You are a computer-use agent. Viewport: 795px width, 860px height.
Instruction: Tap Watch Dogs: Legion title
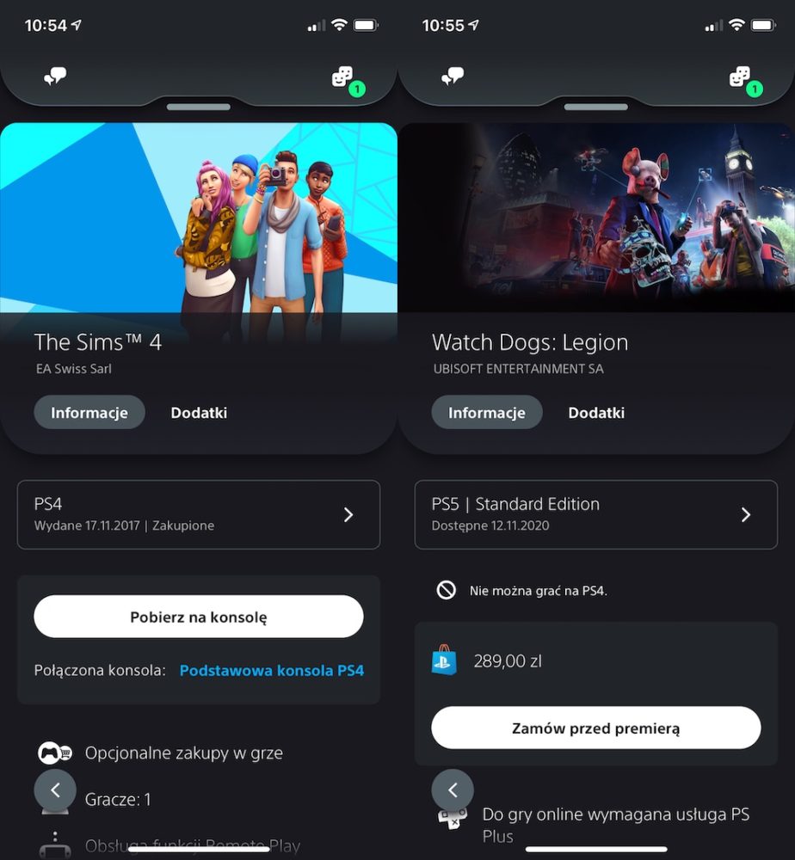529,342
